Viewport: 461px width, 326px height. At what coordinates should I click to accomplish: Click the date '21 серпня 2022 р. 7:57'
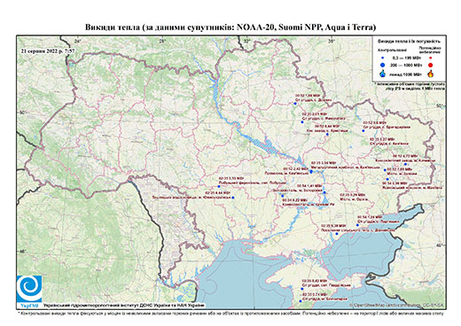[x=48, y=50]
